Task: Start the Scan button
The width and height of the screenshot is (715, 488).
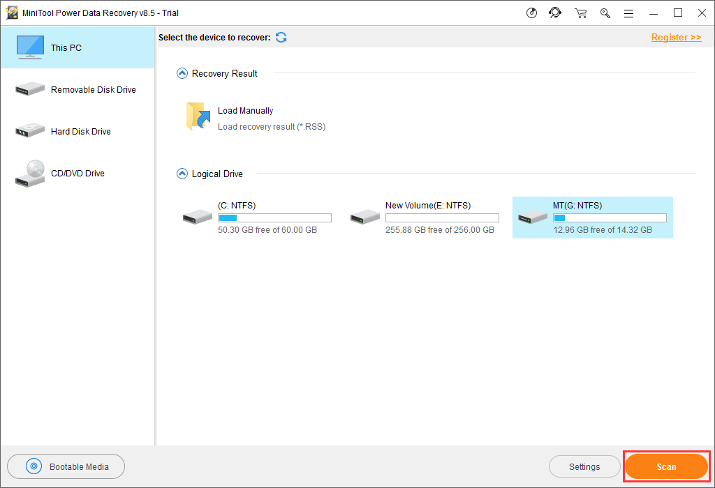Action: 666,466
